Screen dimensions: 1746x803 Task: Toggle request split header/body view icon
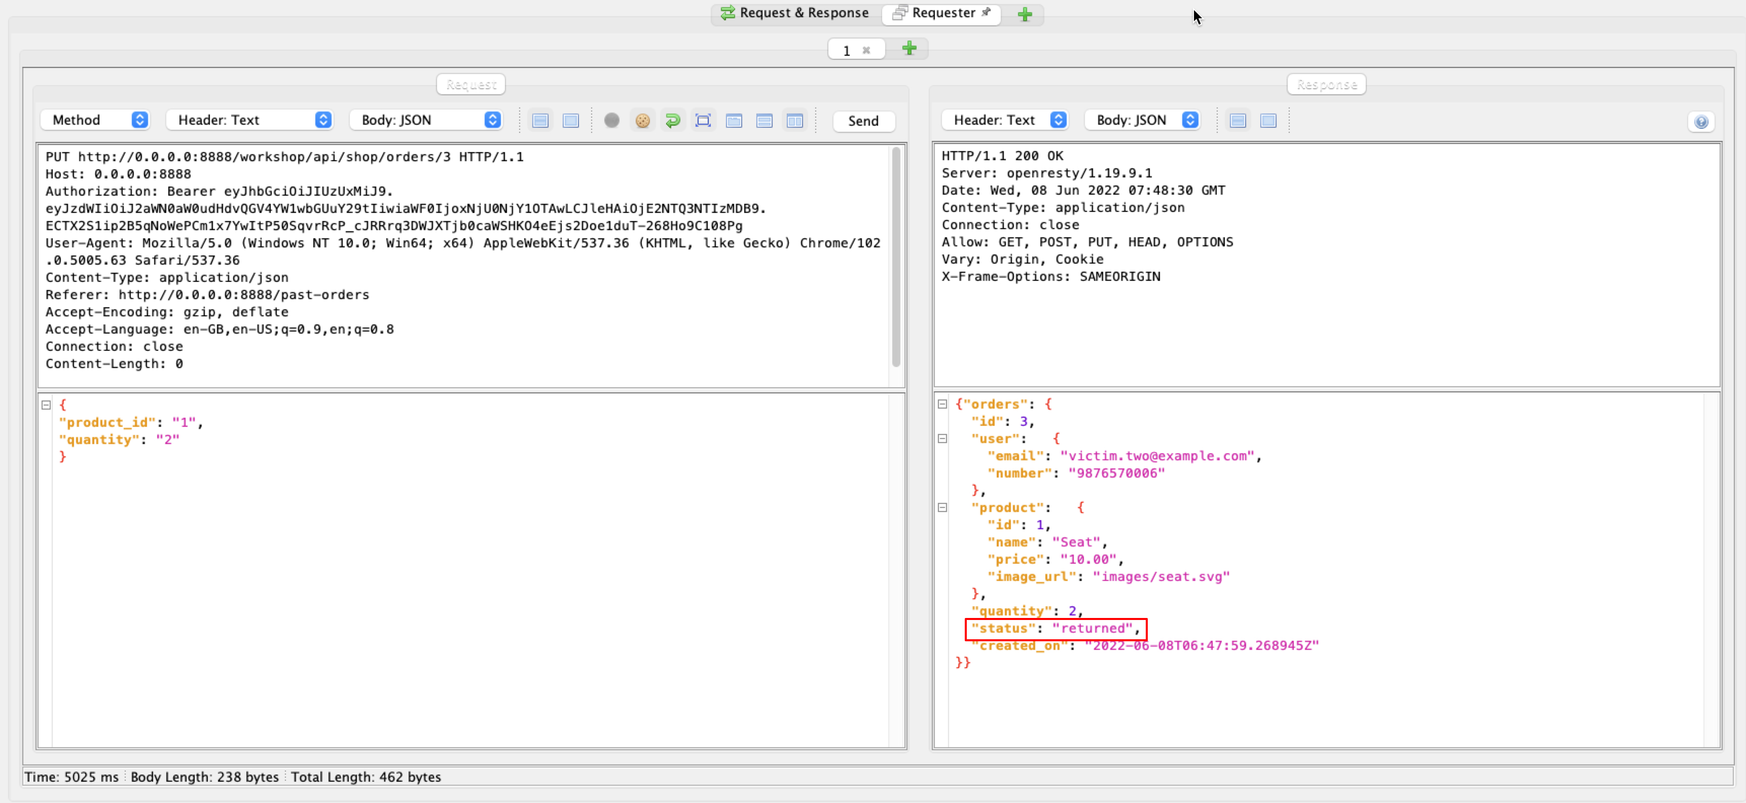pyautogui.click(x=540, y=121)
